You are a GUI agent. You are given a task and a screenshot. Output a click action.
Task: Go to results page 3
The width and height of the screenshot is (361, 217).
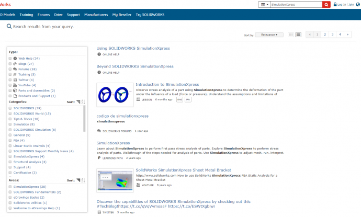coord(332,35)
